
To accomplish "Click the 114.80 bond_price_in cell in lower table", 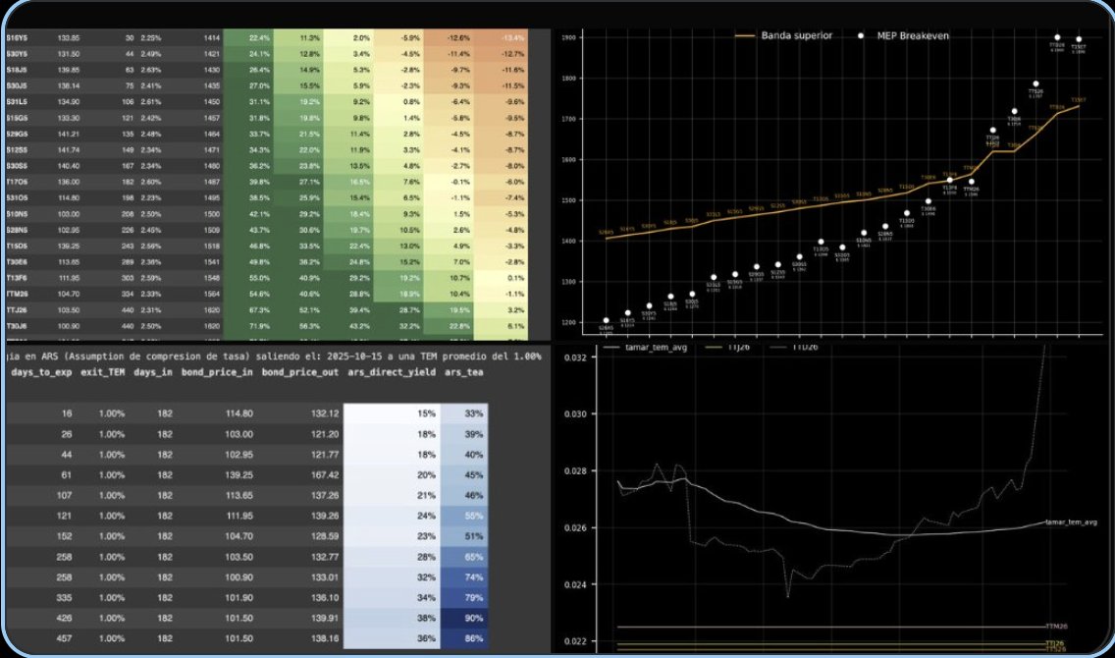I will [239, 413].
